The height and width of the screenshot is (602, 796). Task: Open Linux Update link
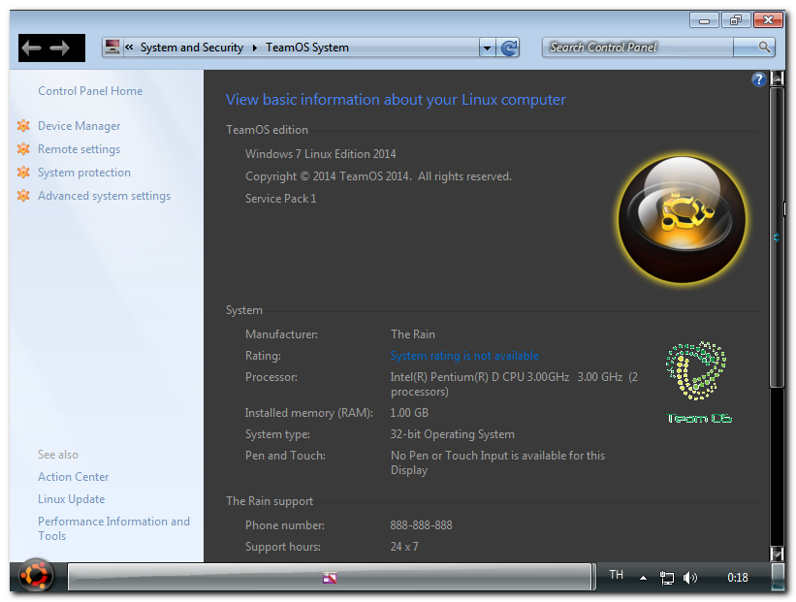click(71, 499)
